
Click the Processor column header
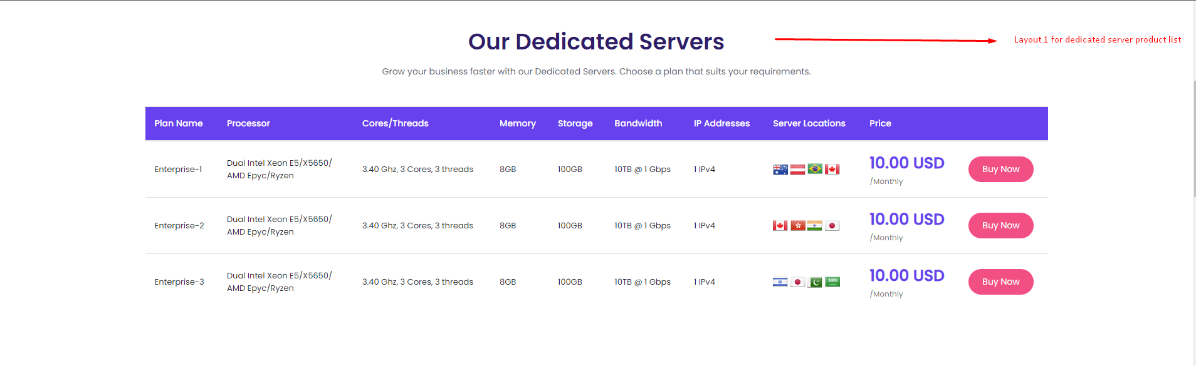(x=248, y=123)
